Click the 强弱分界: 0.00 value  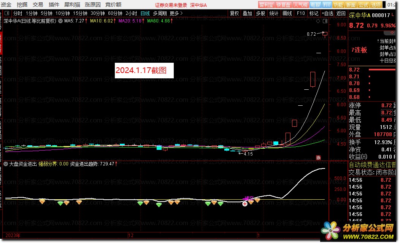(53, 164)
